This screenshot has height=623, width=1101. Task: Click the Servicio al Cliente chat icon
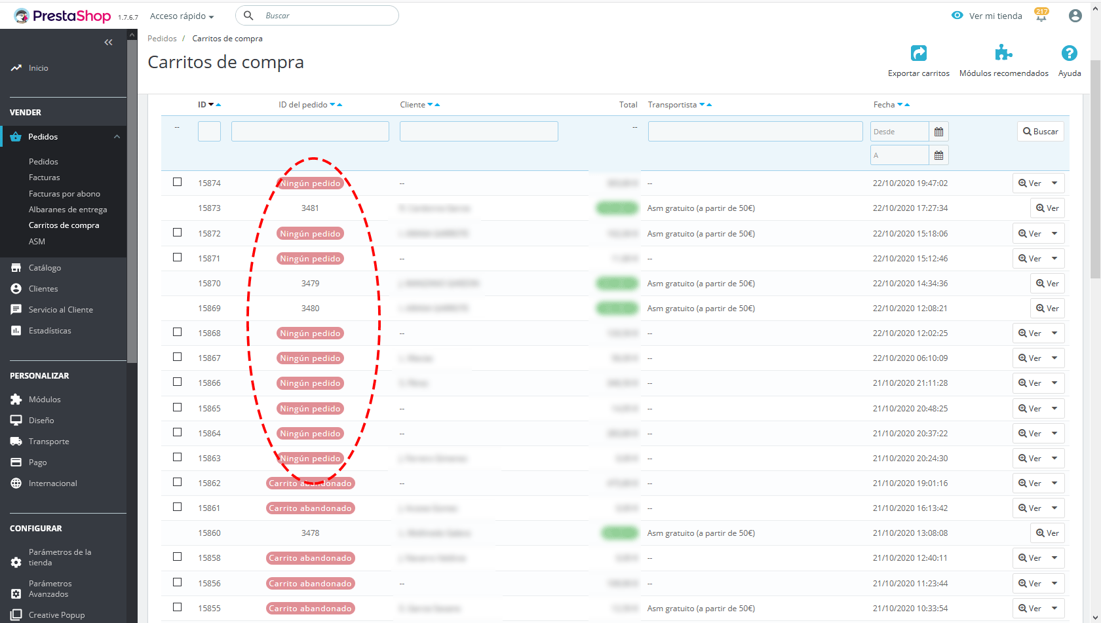coord(16,310)
